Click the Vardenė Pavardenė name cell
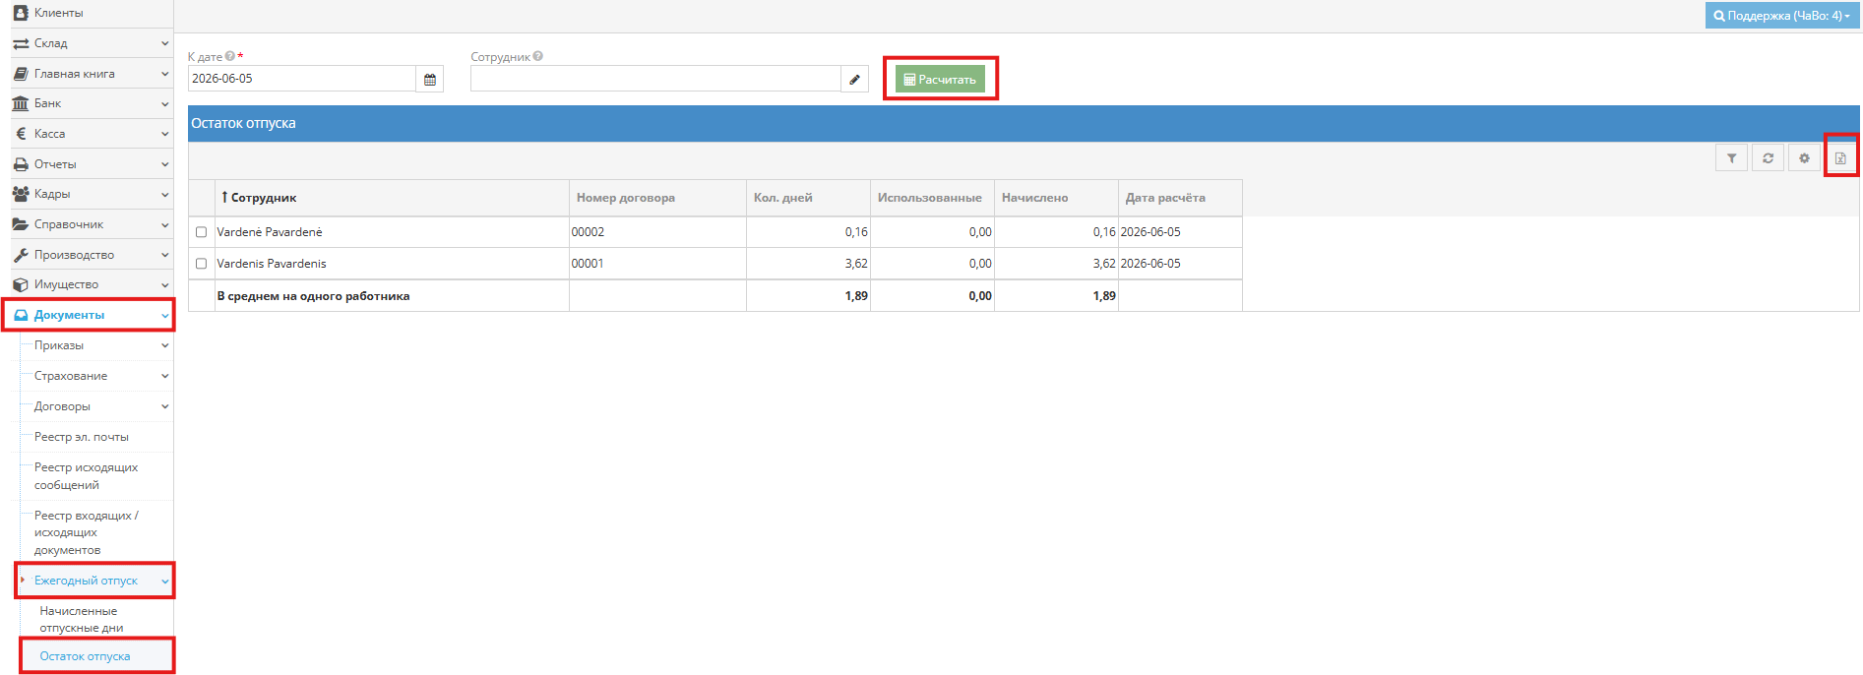 tap(392, 232)
